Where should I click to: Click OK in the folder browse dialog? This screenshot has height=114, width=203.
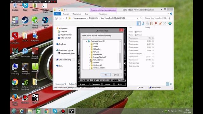[x=106, y=75]
